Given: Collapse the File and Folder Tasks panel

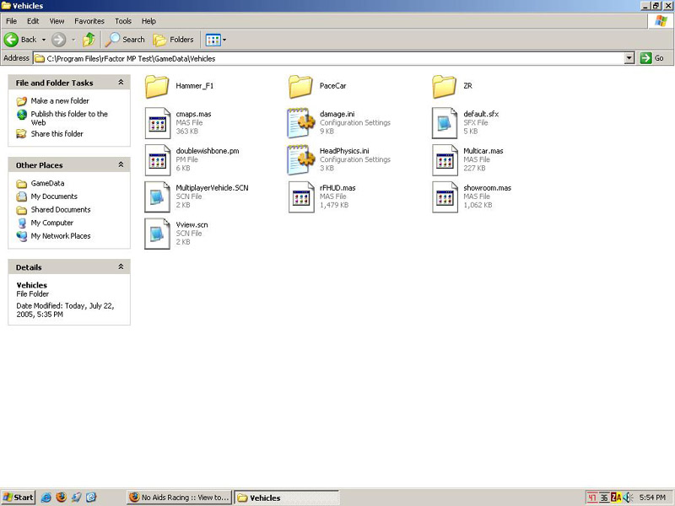Looking at the screenshot, I should pos(121,82).
